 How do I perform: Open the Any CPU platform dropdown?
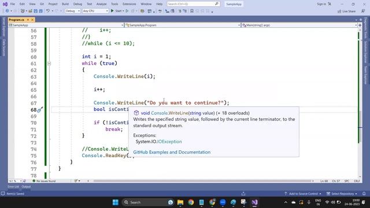[x=95, y=11]
